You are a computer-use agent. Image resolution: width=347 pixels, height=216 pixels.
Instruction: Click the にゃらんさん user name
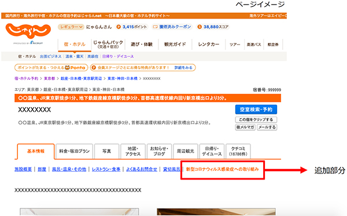(99, 27)
